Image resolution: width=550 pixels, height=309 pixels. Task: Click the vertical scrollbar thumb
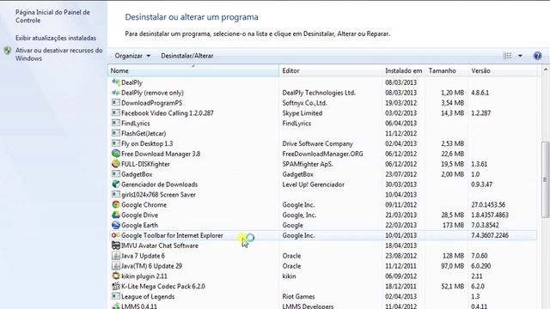[x=546, y=179]
